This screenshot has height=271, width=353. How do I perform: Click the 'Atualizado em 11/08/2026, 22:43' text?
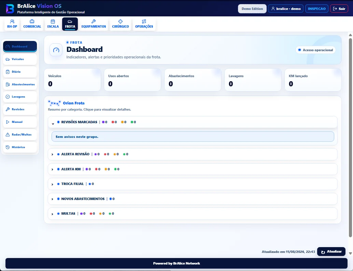tap(288, 252)
